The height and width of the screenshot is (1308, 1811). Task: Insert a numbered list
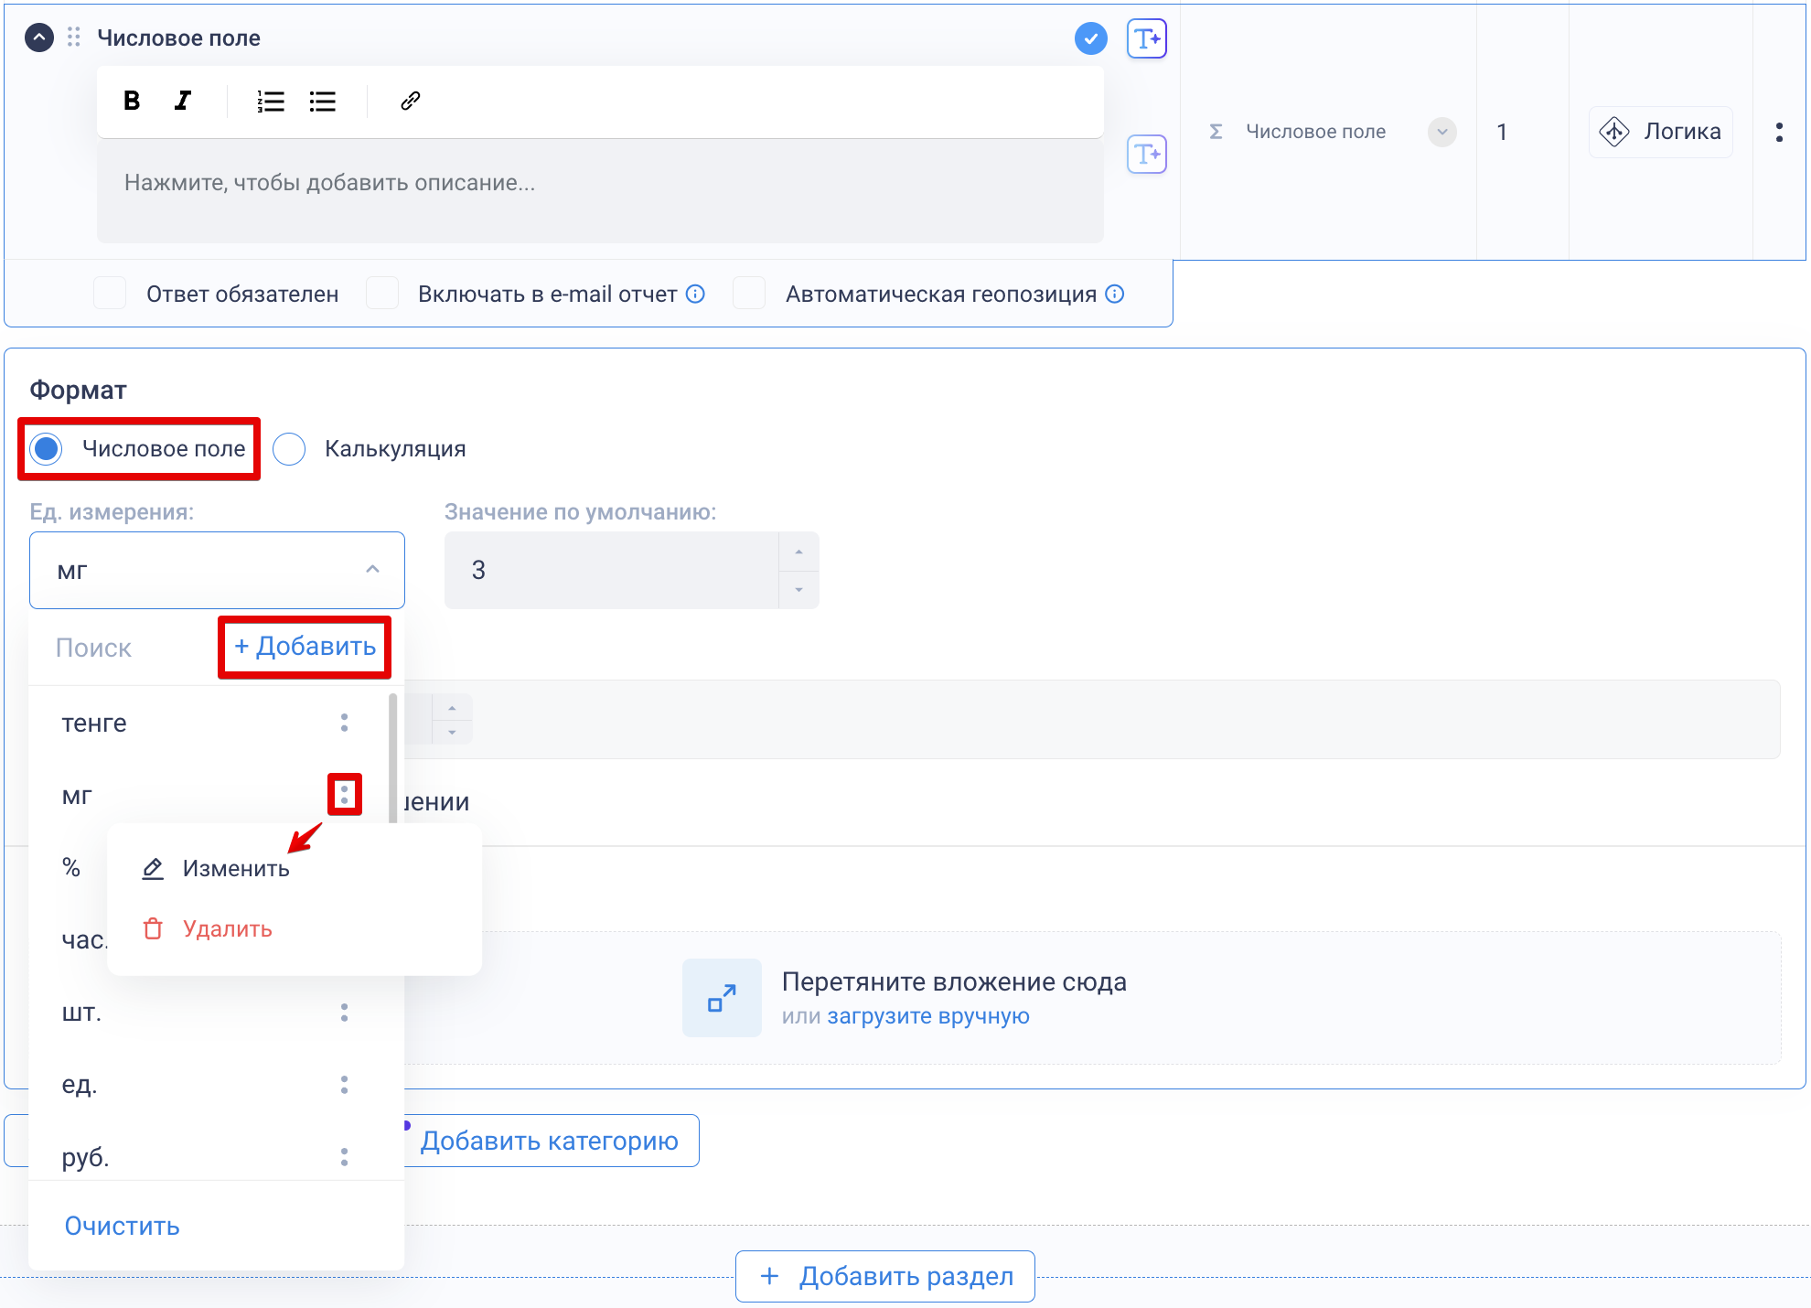270,101
